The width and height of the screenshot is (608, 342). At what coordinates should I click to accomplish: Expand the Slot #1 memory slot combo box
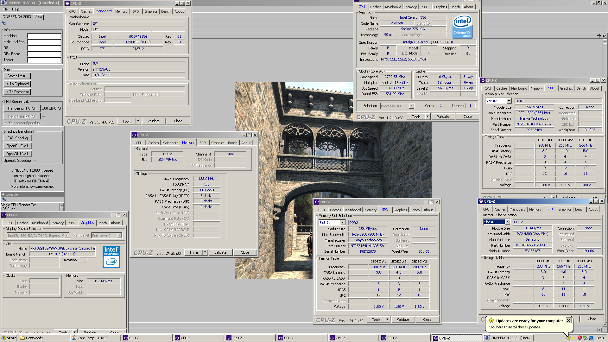click(x=343, y=223)
